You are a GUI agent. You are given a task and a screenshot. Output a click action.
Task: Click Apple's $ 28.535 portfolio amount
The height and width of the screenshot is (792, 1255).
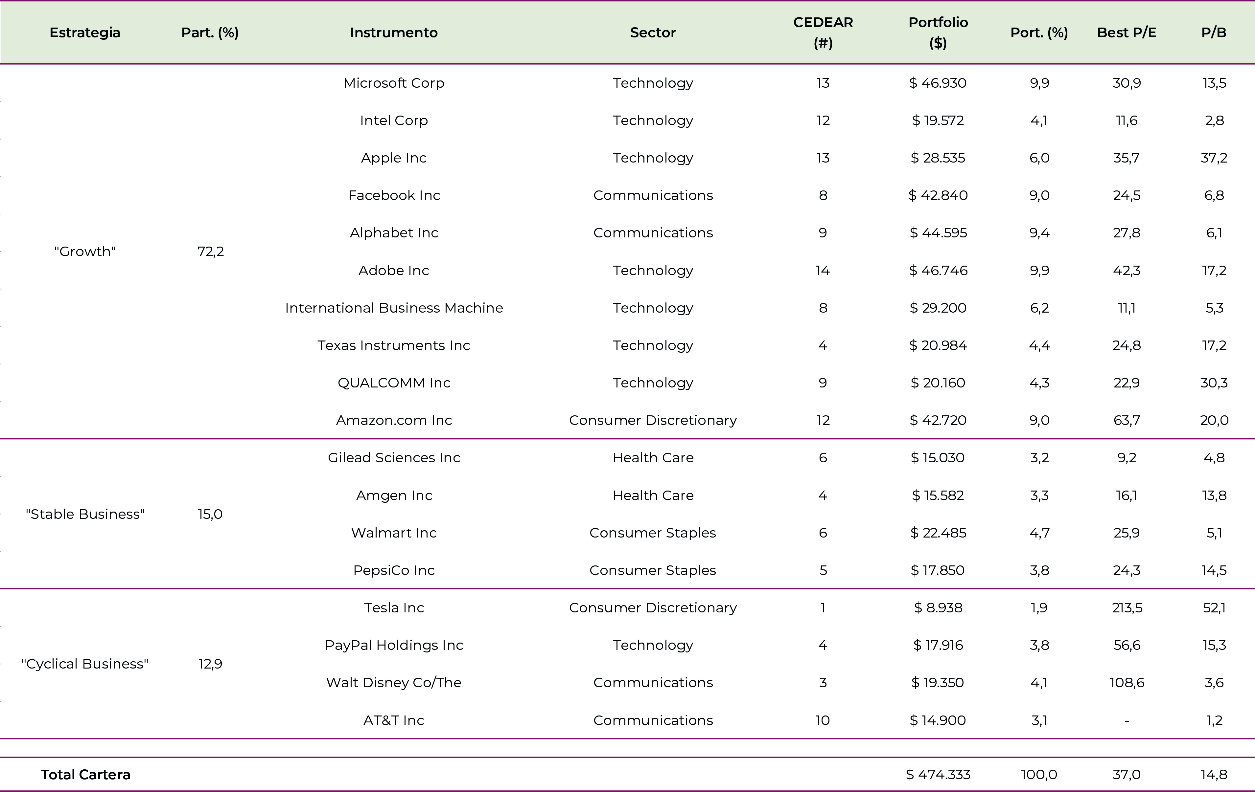(938, 158)
